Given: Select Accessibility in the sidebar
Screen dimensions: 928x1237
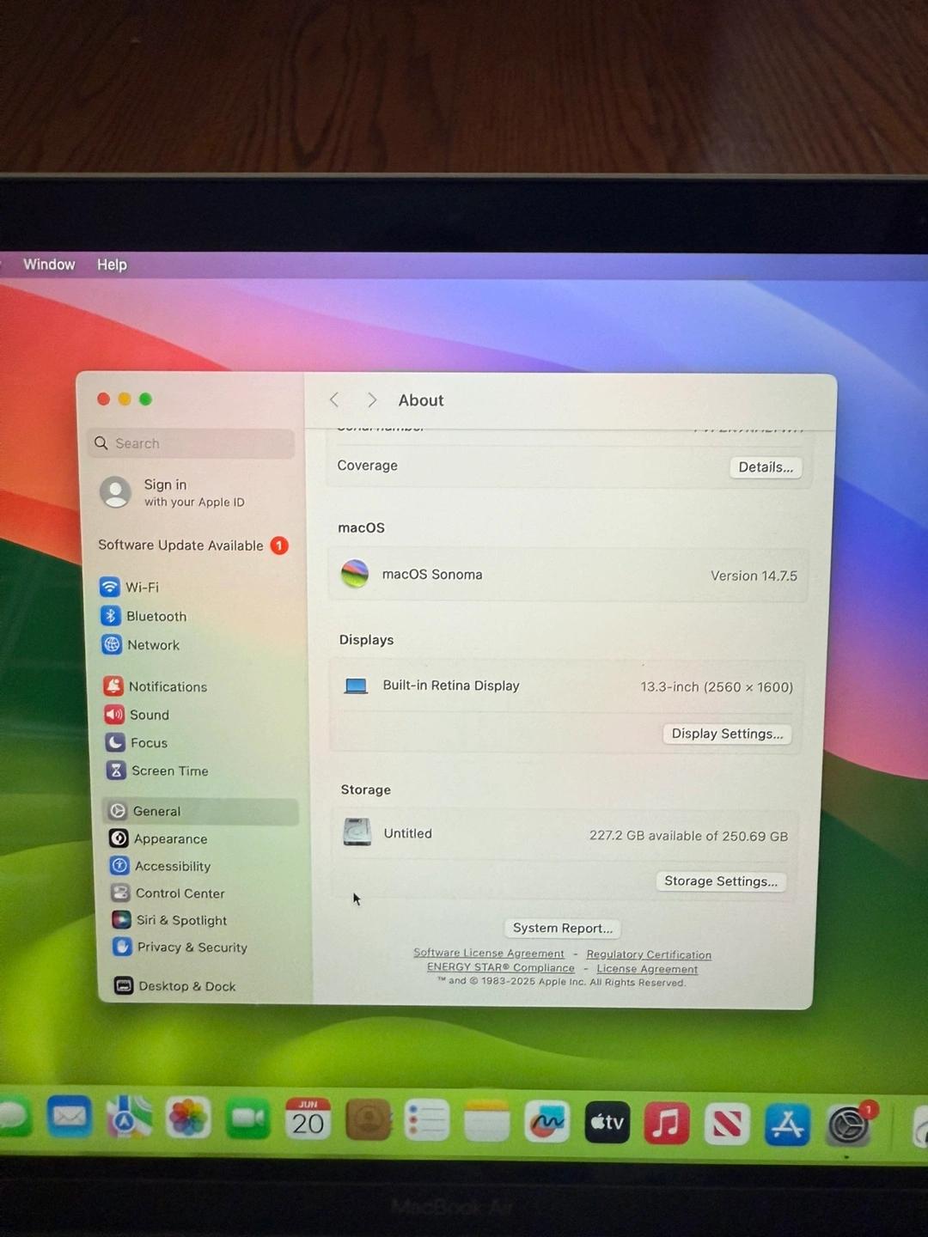Looking at the screenshot, I should (171, 867).
